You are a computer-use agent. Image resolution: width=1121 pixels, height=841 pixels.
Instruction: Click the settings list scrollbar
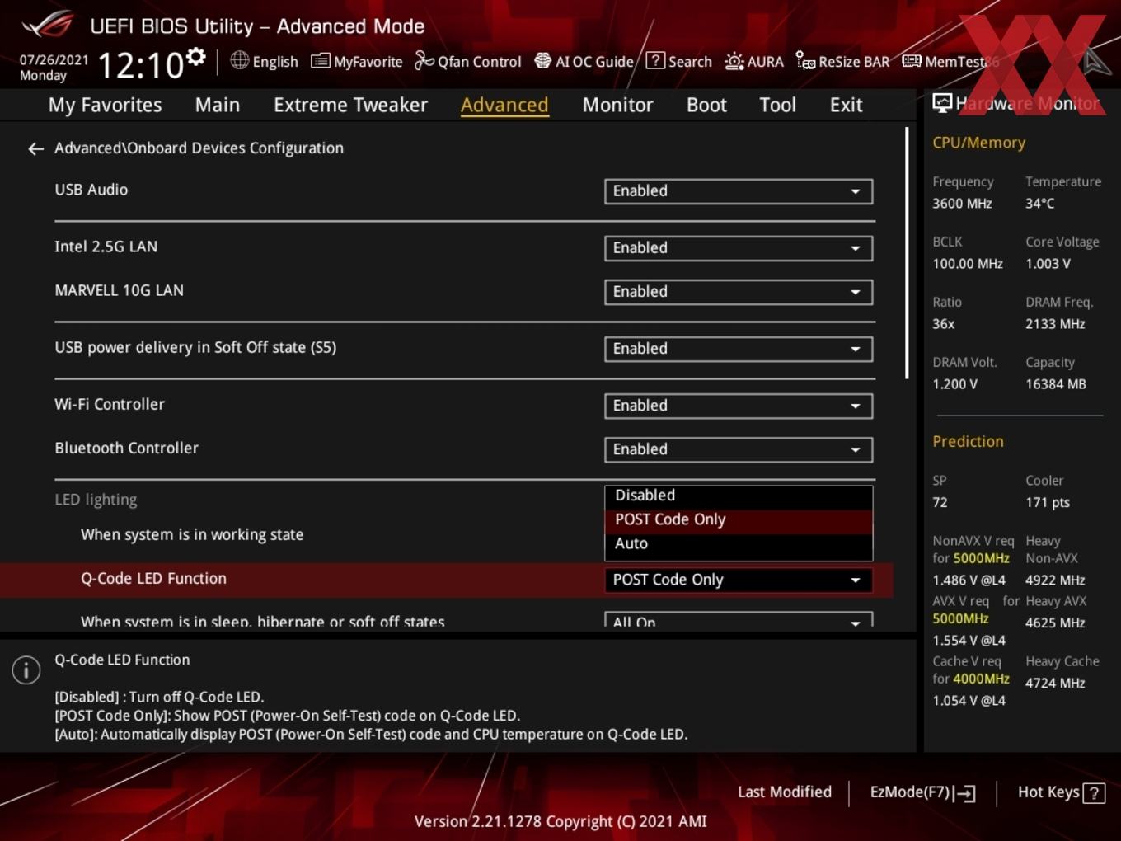(x=907, y=252)
